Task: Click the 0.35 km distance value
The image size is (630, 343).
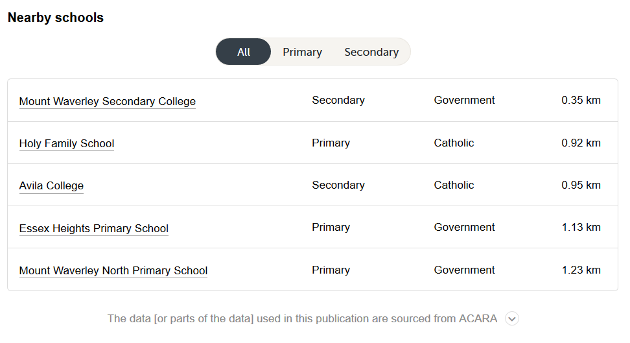Action: tap(581, 101)
